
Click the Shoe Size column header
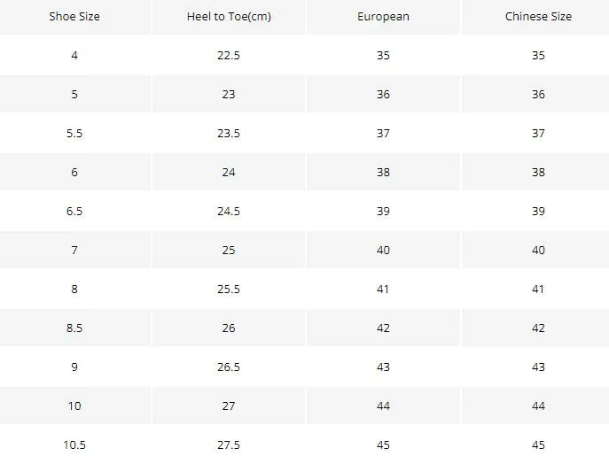pos(74,17)
